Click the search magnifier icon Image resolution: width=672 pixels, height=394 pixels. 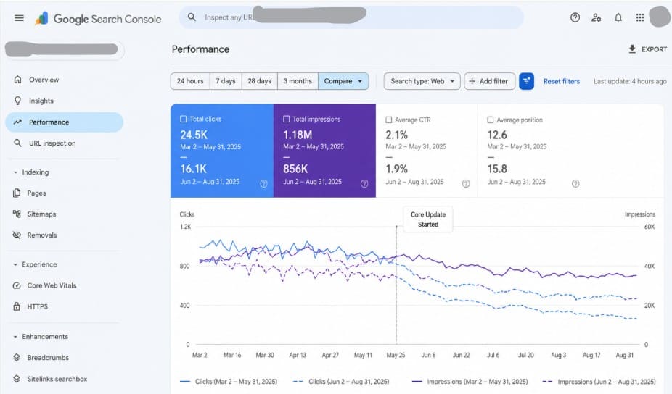pyautogui.click(x=192, y=17)
